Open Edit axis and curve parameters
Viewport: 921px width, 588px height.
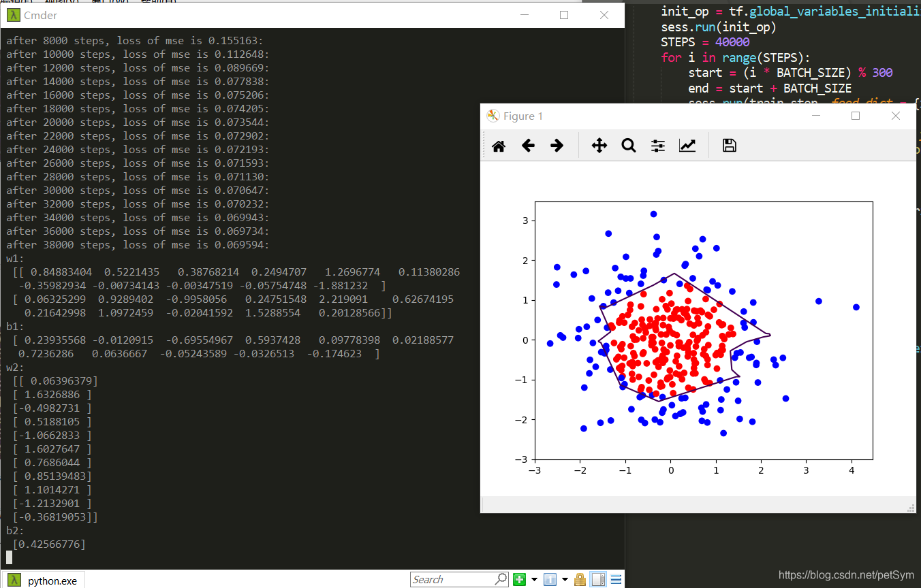point(687,146)
